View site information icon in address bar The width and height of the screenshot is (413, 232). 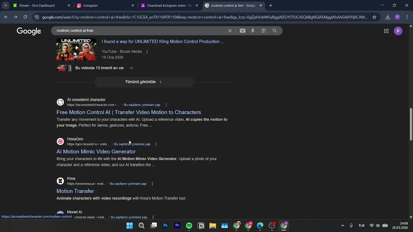coord(37,17)
